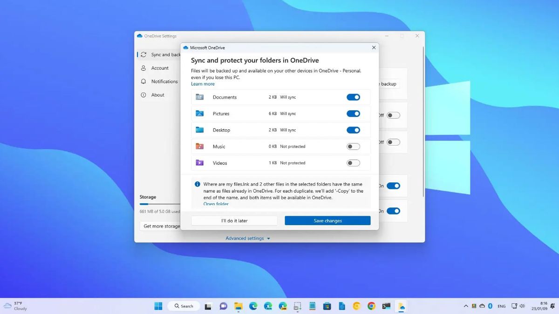Screen dimensions: 559x314
Task: Open the Windows Start menu
Action: coord(158,306)
